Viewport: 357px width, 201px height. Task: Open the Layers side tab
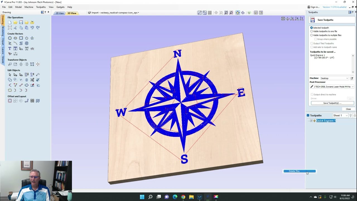(x=3, y=50)
